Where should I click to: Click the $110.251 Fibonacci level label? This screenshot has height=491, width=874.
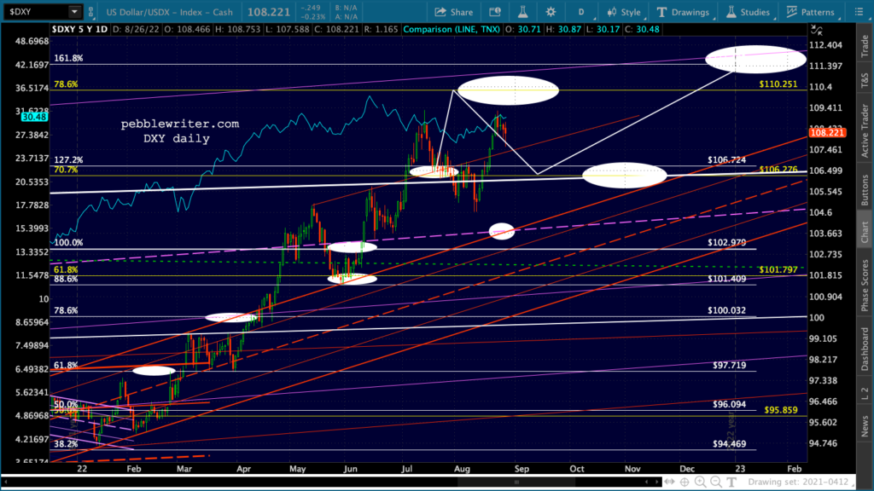(778, 84)
